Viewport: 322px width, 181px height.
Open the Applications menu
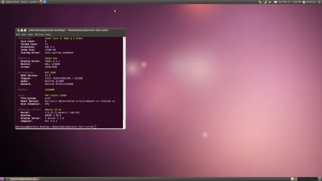(12, 2)
